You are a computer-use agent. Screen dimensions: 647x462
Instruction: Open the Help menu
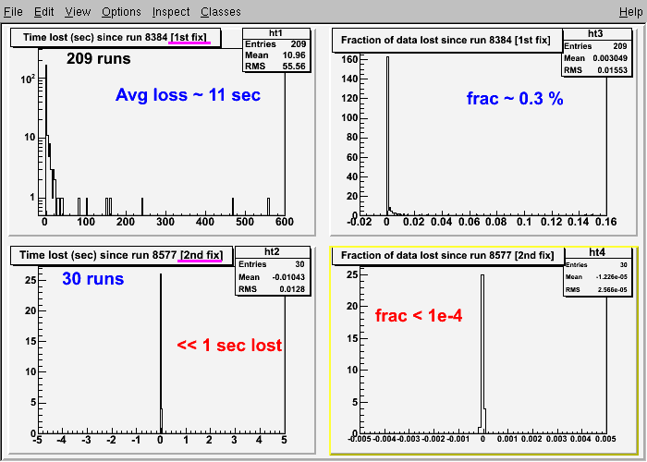click(x=631, y=12)
